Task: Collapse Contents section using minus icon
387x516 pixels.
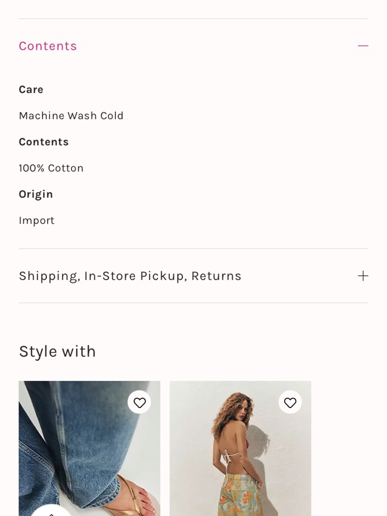Action: pyautogui.click(x=363, y=46)
